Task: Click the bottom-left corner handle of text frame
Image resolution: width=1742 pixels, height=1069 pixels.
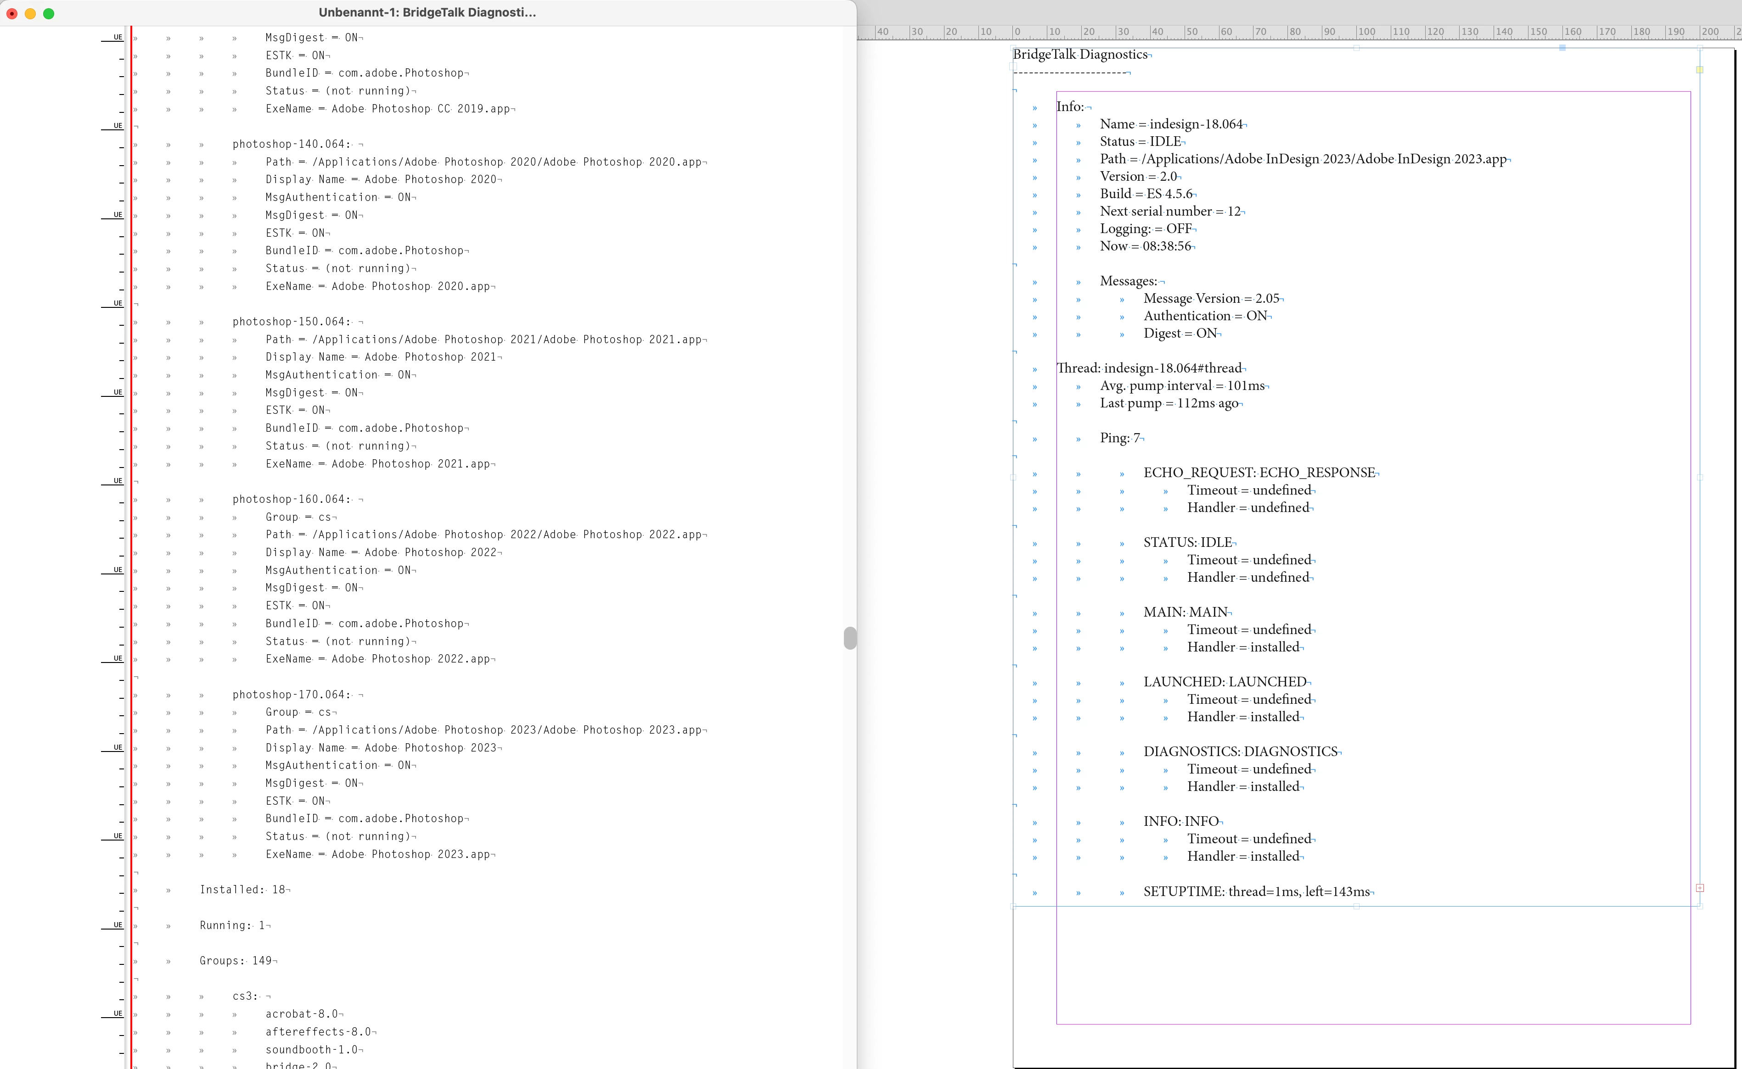Action: [x=1013, y=906]
